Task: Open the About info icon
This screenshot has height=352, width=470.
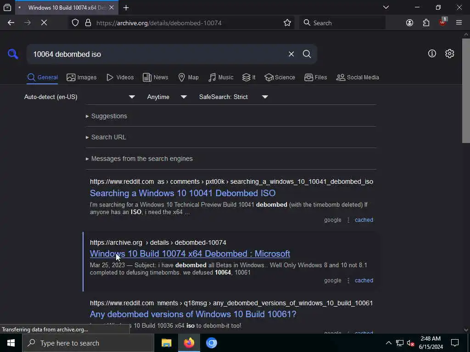Action: click(x=432, y=54)
